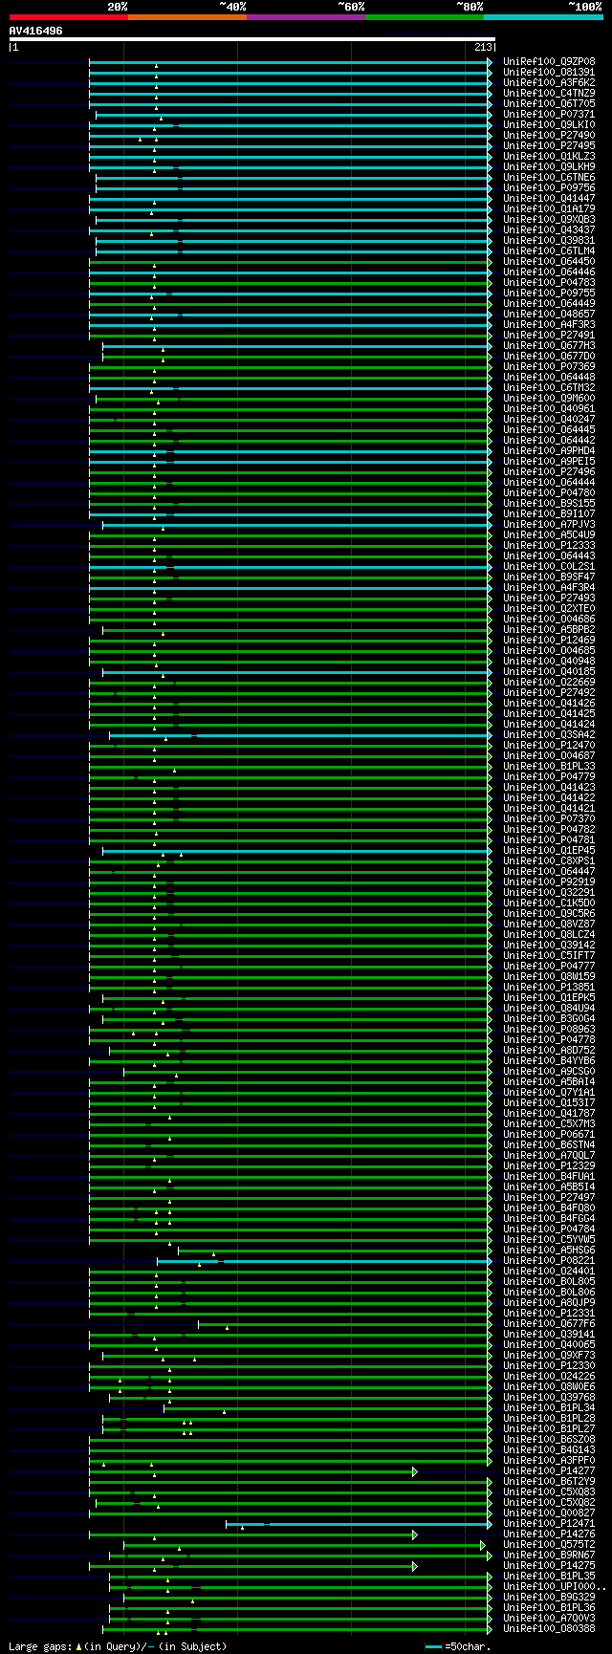Open hit UniRef100_A3F6K2
This screenshot has width=612, height=1654.
549,83
